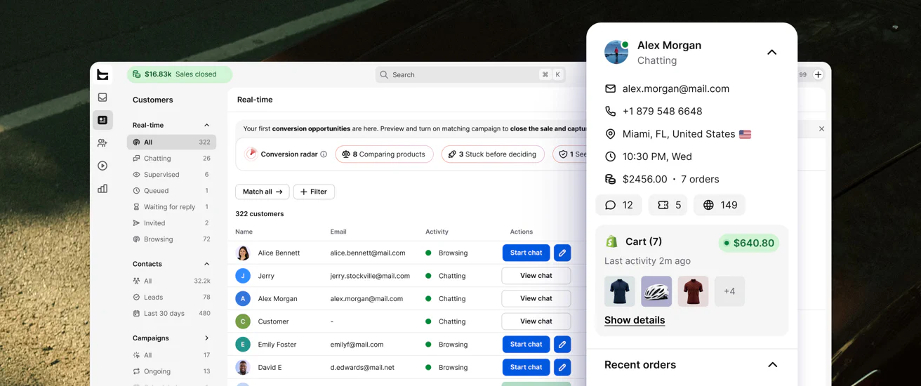The width and height of the screenshot is (921, 386).
Task: Open the Team icon in left sidebar
Action: point(102,143)
